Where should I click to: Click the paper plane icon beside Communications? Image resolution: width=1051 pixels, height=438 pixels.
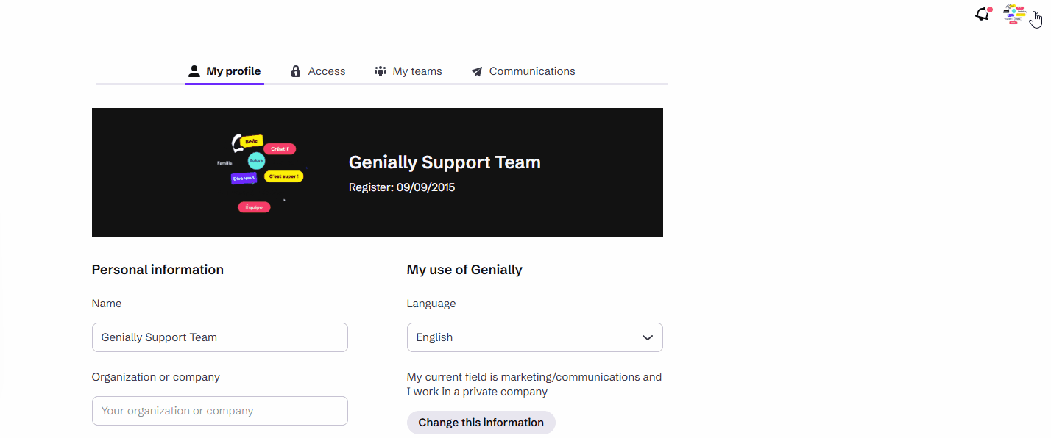(477, 72)
